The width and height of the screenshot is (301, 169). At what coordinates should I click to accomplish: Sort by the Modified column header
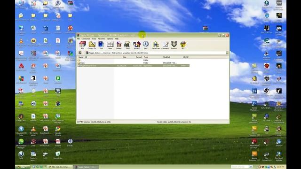coord(166,57)
